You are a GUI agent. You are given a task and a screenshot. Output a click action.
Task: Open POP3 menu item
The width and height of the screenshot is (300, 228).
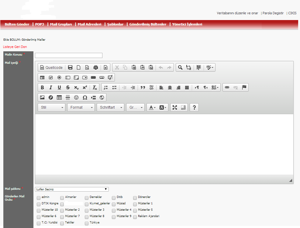pos(40,24)
